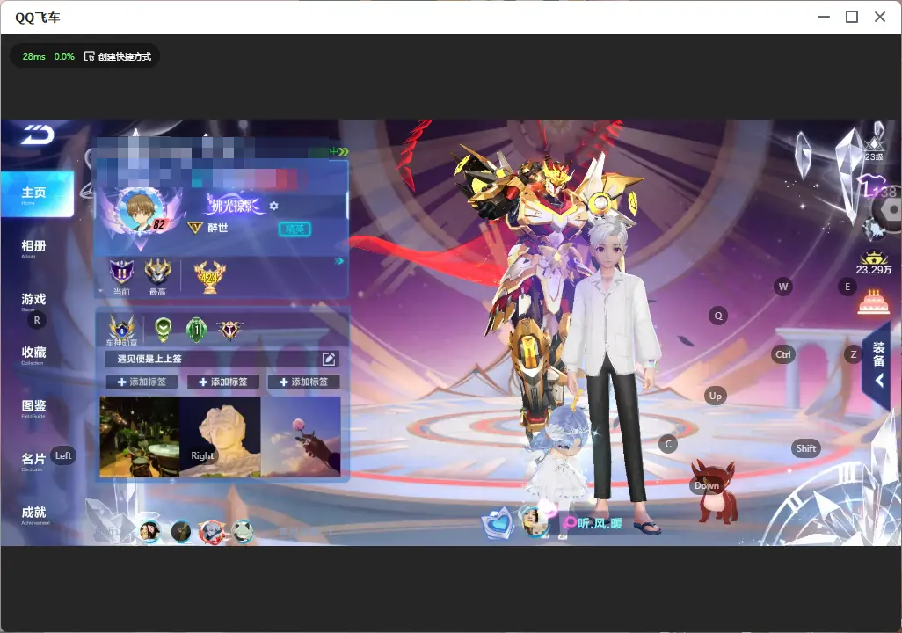
Task: Click the last 添加标签 button
Action: coord(303,382)
